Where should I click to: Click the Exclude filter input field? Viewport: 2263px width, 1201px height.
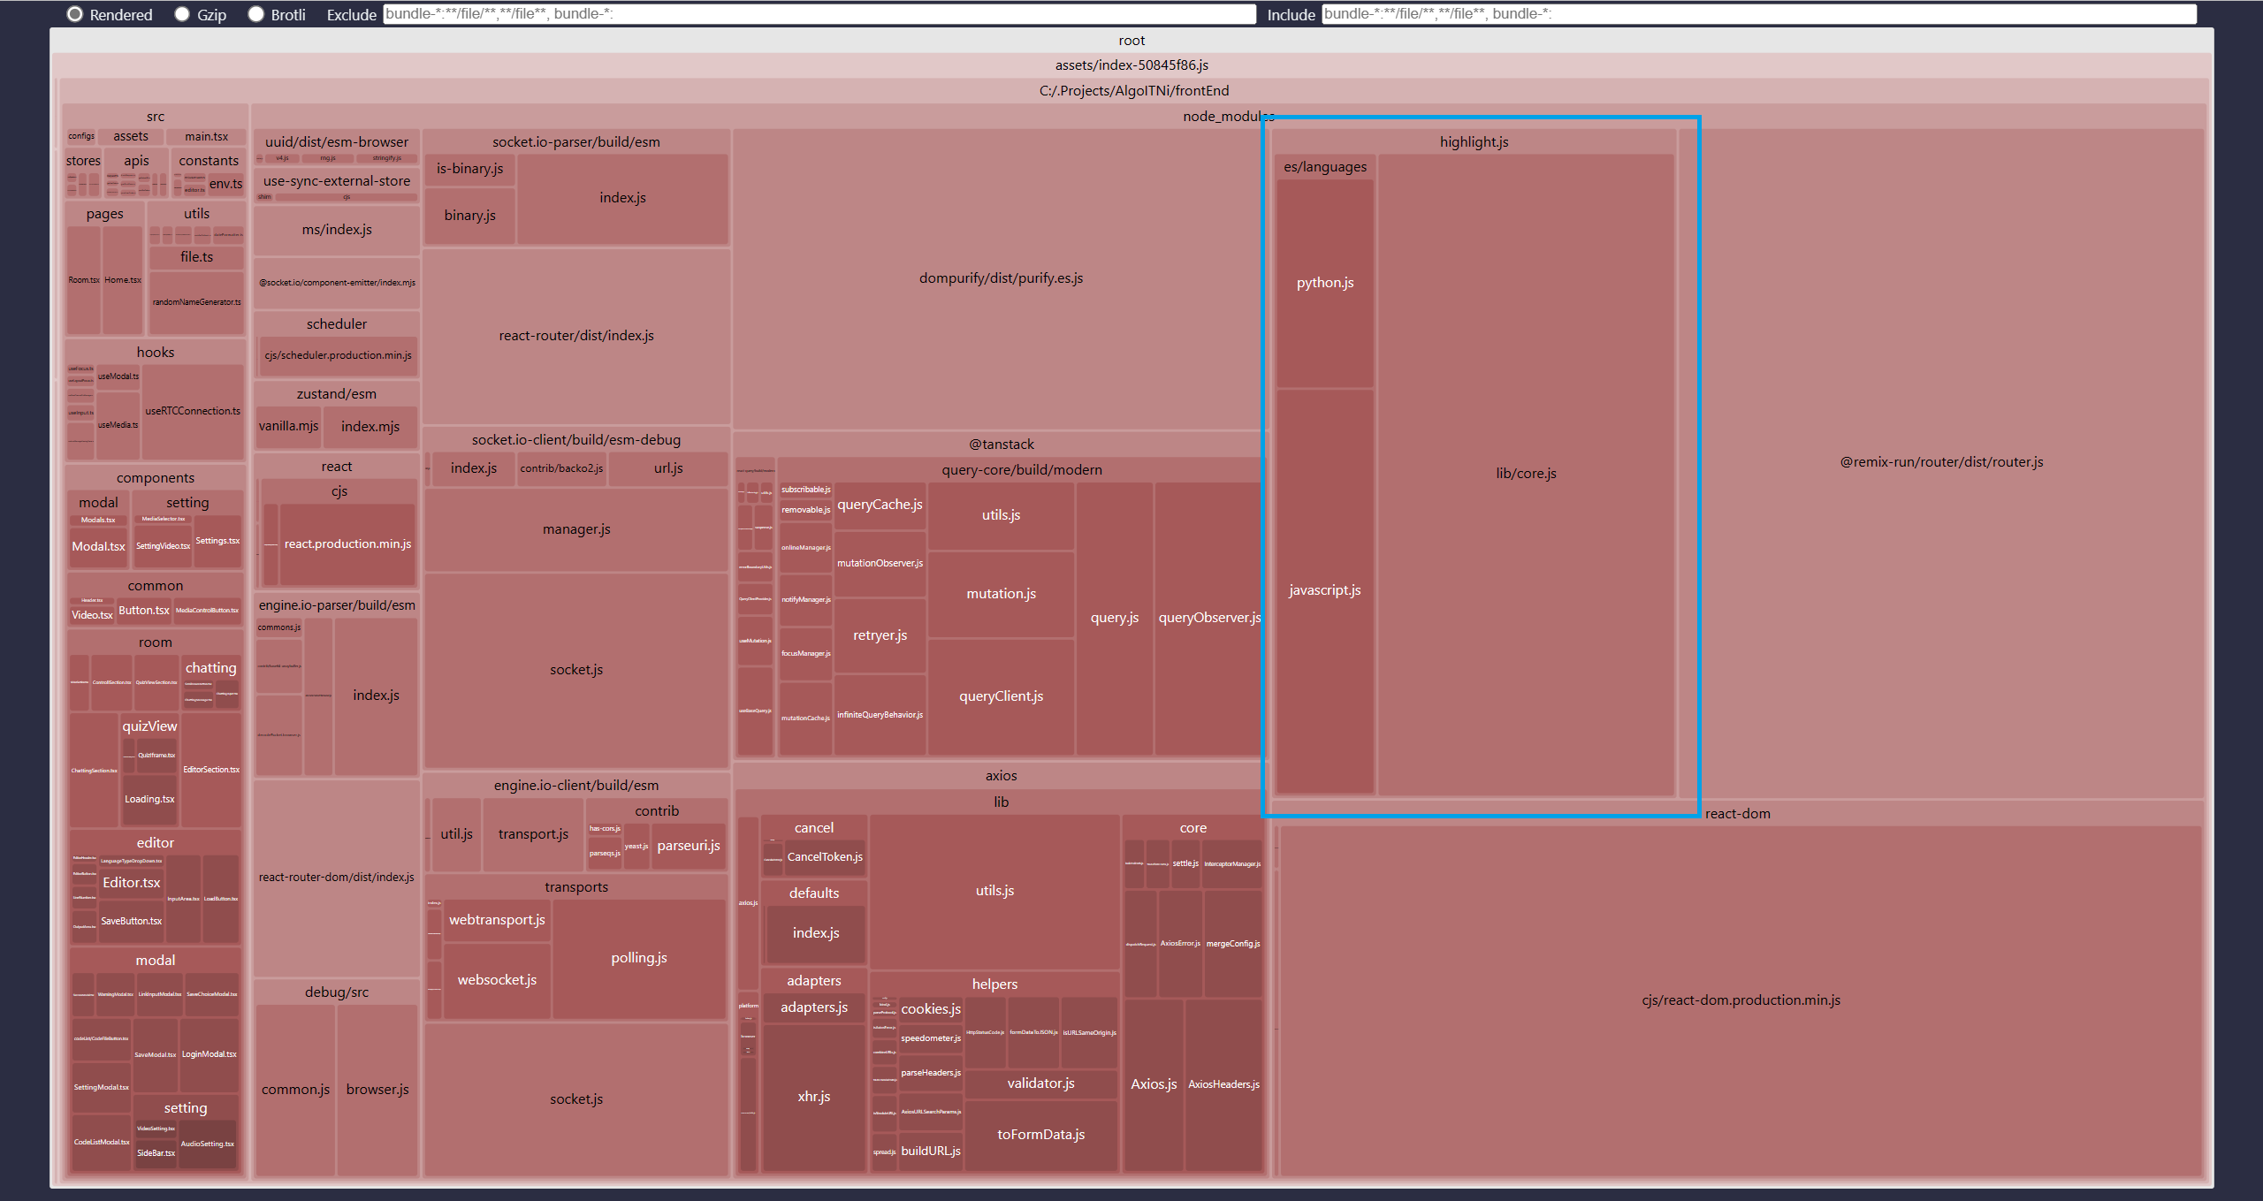pos(819,14)
